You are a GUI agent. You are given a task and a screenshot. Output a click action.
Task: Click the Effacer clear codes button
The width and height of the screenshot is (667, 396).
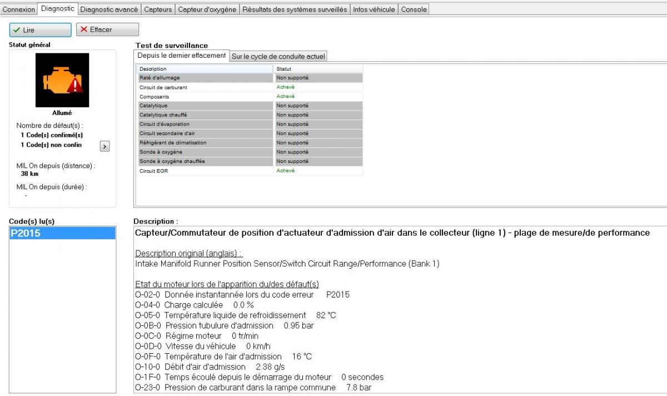coord(107,29)
